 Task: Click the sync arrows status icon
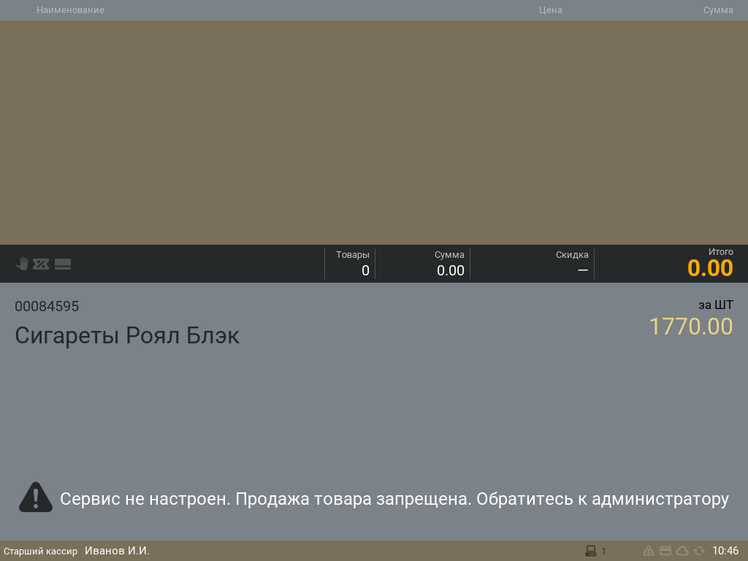pyautogui.click(x=699, y=551)
